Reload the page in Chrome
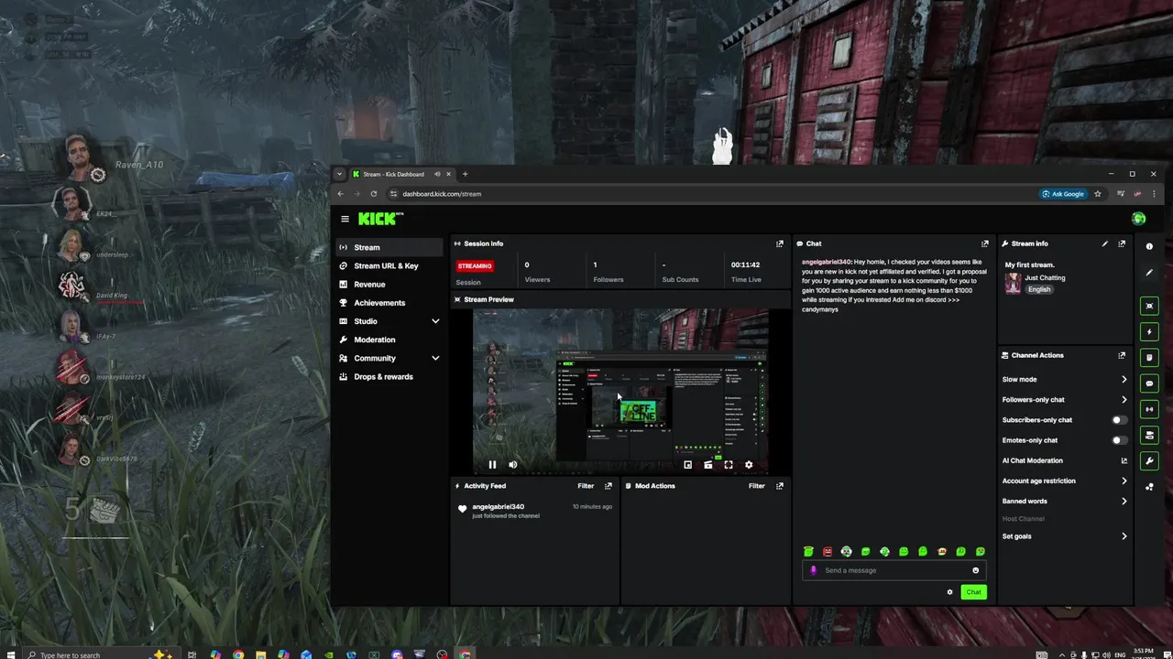Image resolution: width=1173 pixels, height=659 pixels. coord(373,194)
